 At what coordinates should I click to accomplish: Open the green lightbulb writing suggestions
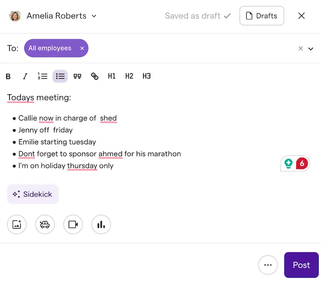click(x=288, y=164)
